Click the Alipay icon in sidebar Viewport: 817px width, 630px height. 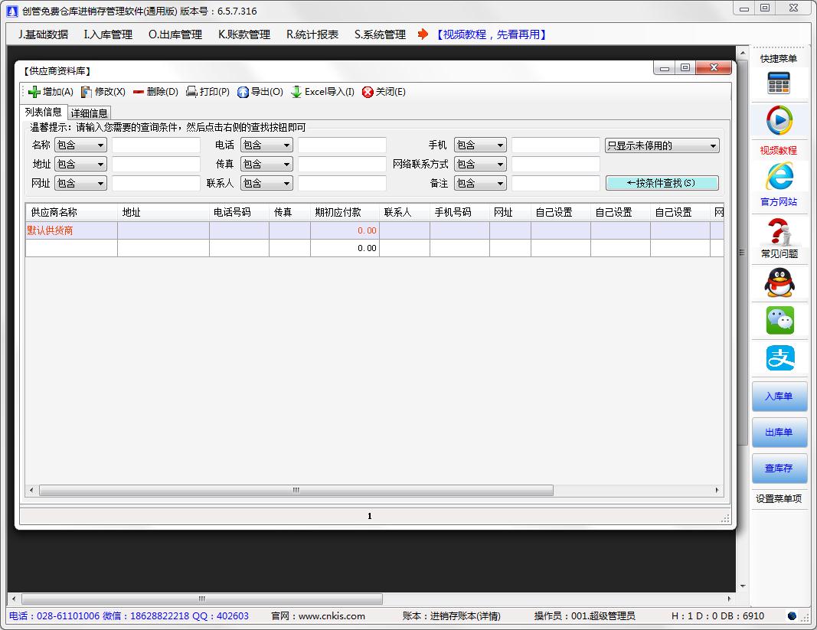pyautogui.click(x=779, y=356)
